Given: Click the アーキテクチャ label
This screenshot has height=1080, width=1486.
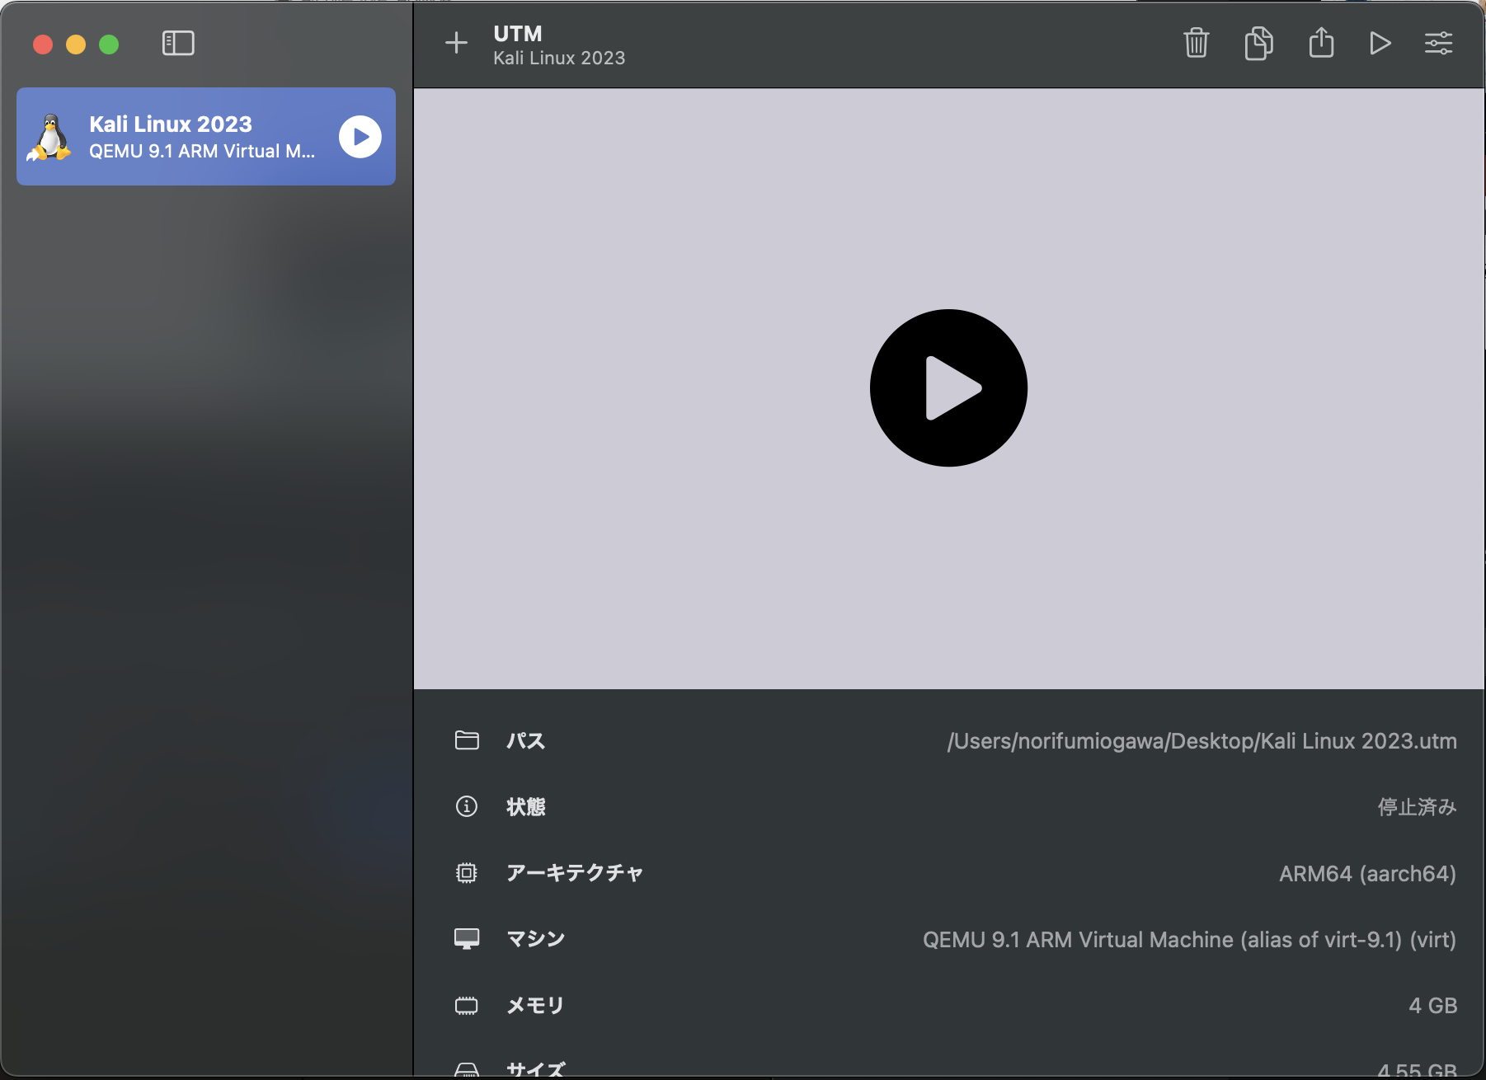Looking at the screenshot, I should [x=575, y=873].
